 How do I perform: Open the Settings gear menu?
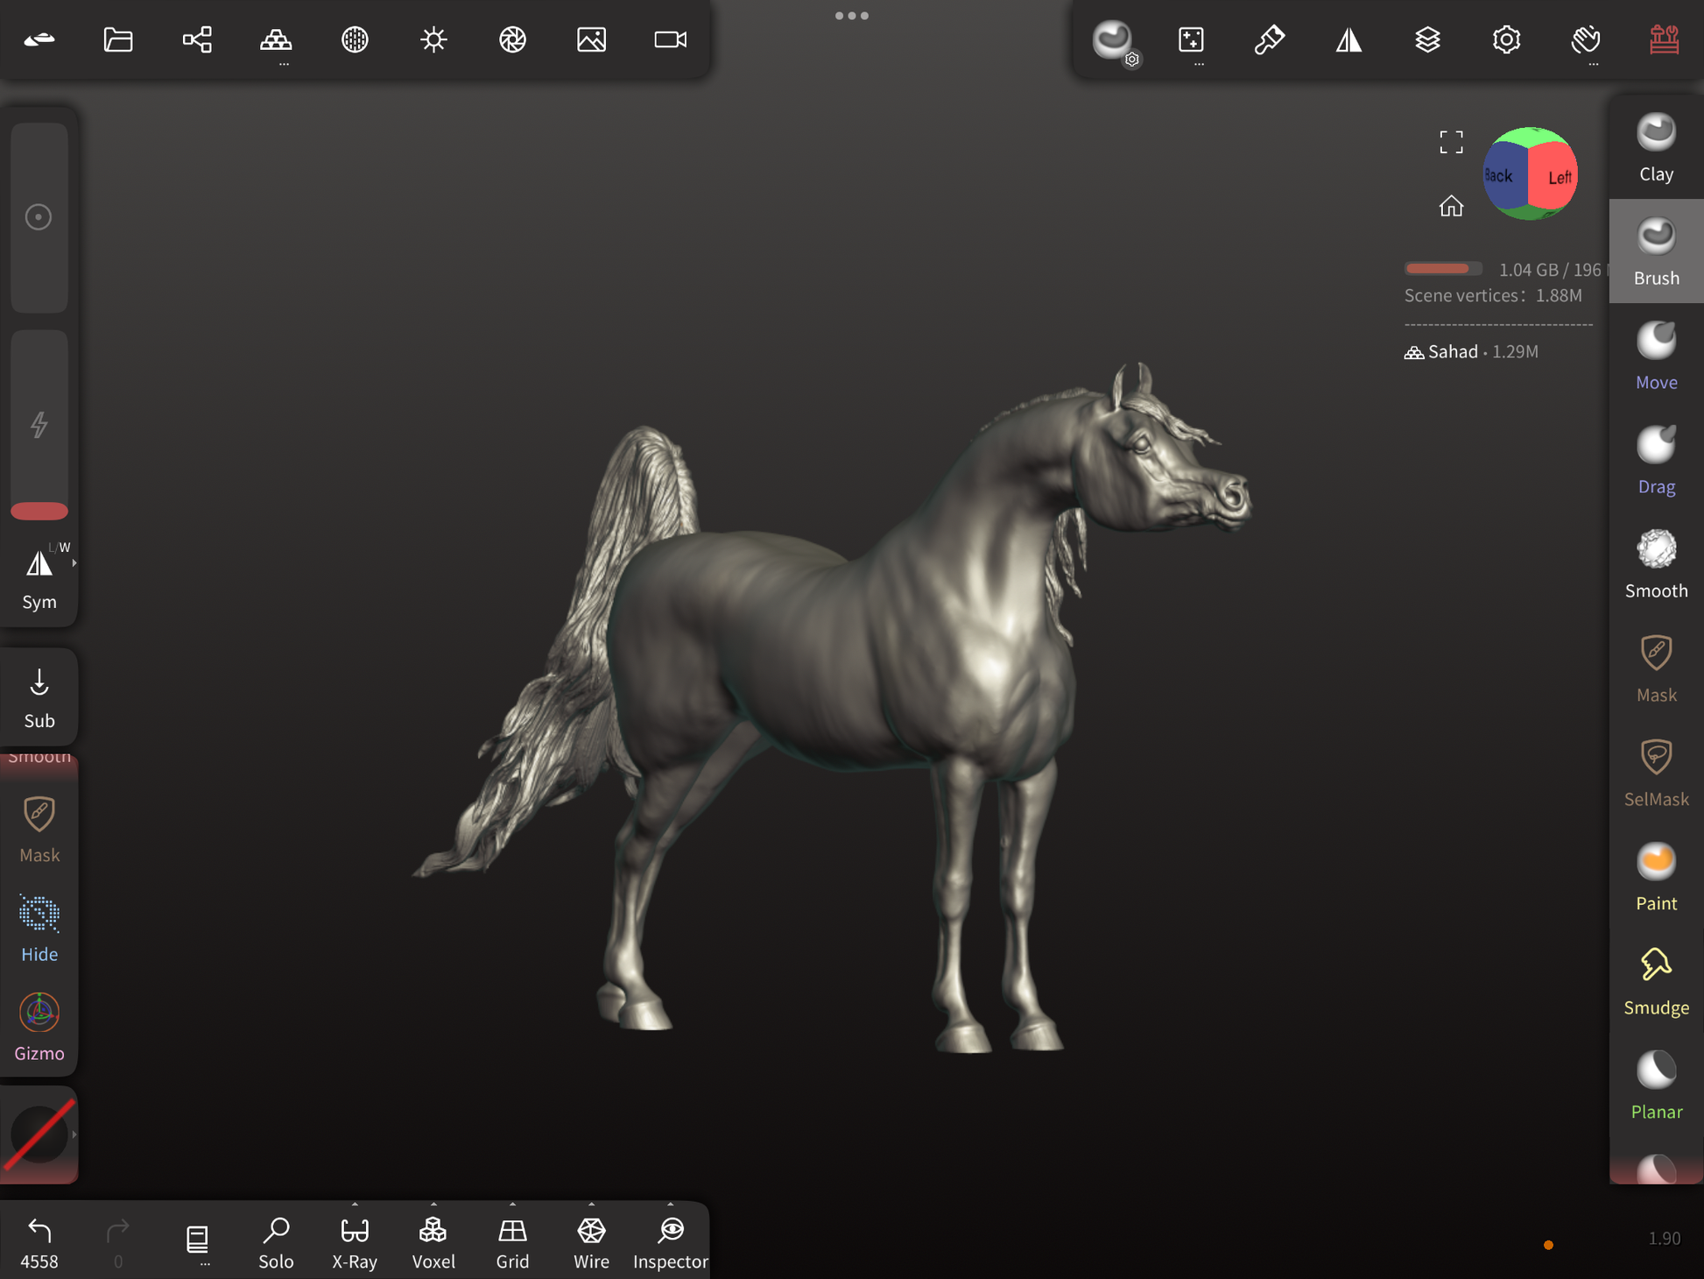click(1506, 39)
